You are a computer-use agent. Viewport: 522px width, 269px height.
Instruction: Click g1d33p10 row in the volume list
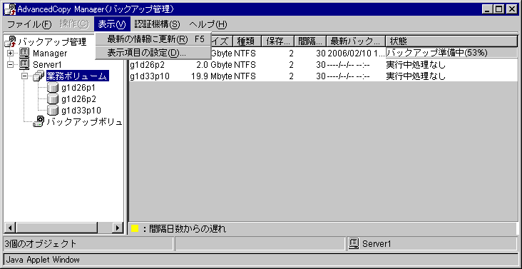coord(322,76)
